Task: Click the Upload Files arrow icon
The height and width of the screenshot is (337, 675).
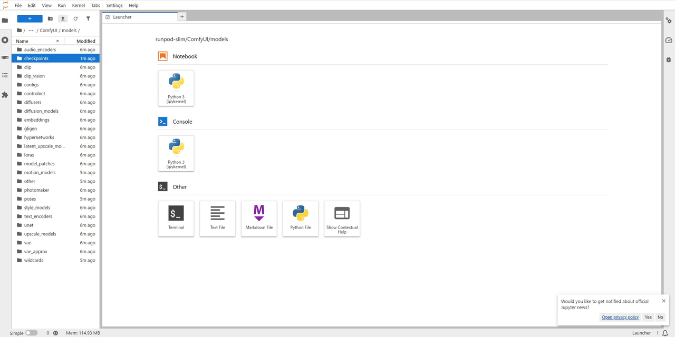Action: tap(63, 18)
